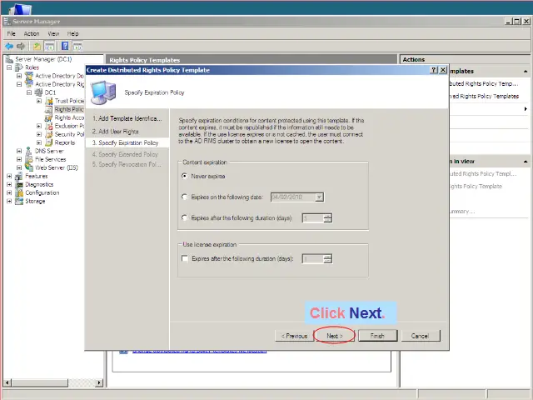Click the Next button
Viewport: 533px width, 400px height.
335,336
